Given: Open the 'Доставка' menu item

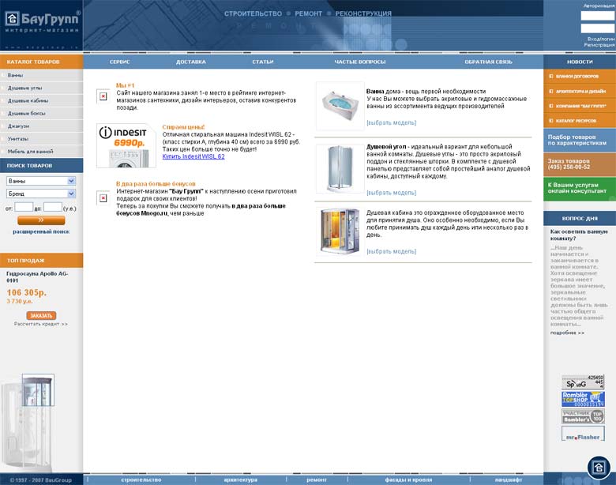Looking at the screenshot, I should (x=191, y=62).
